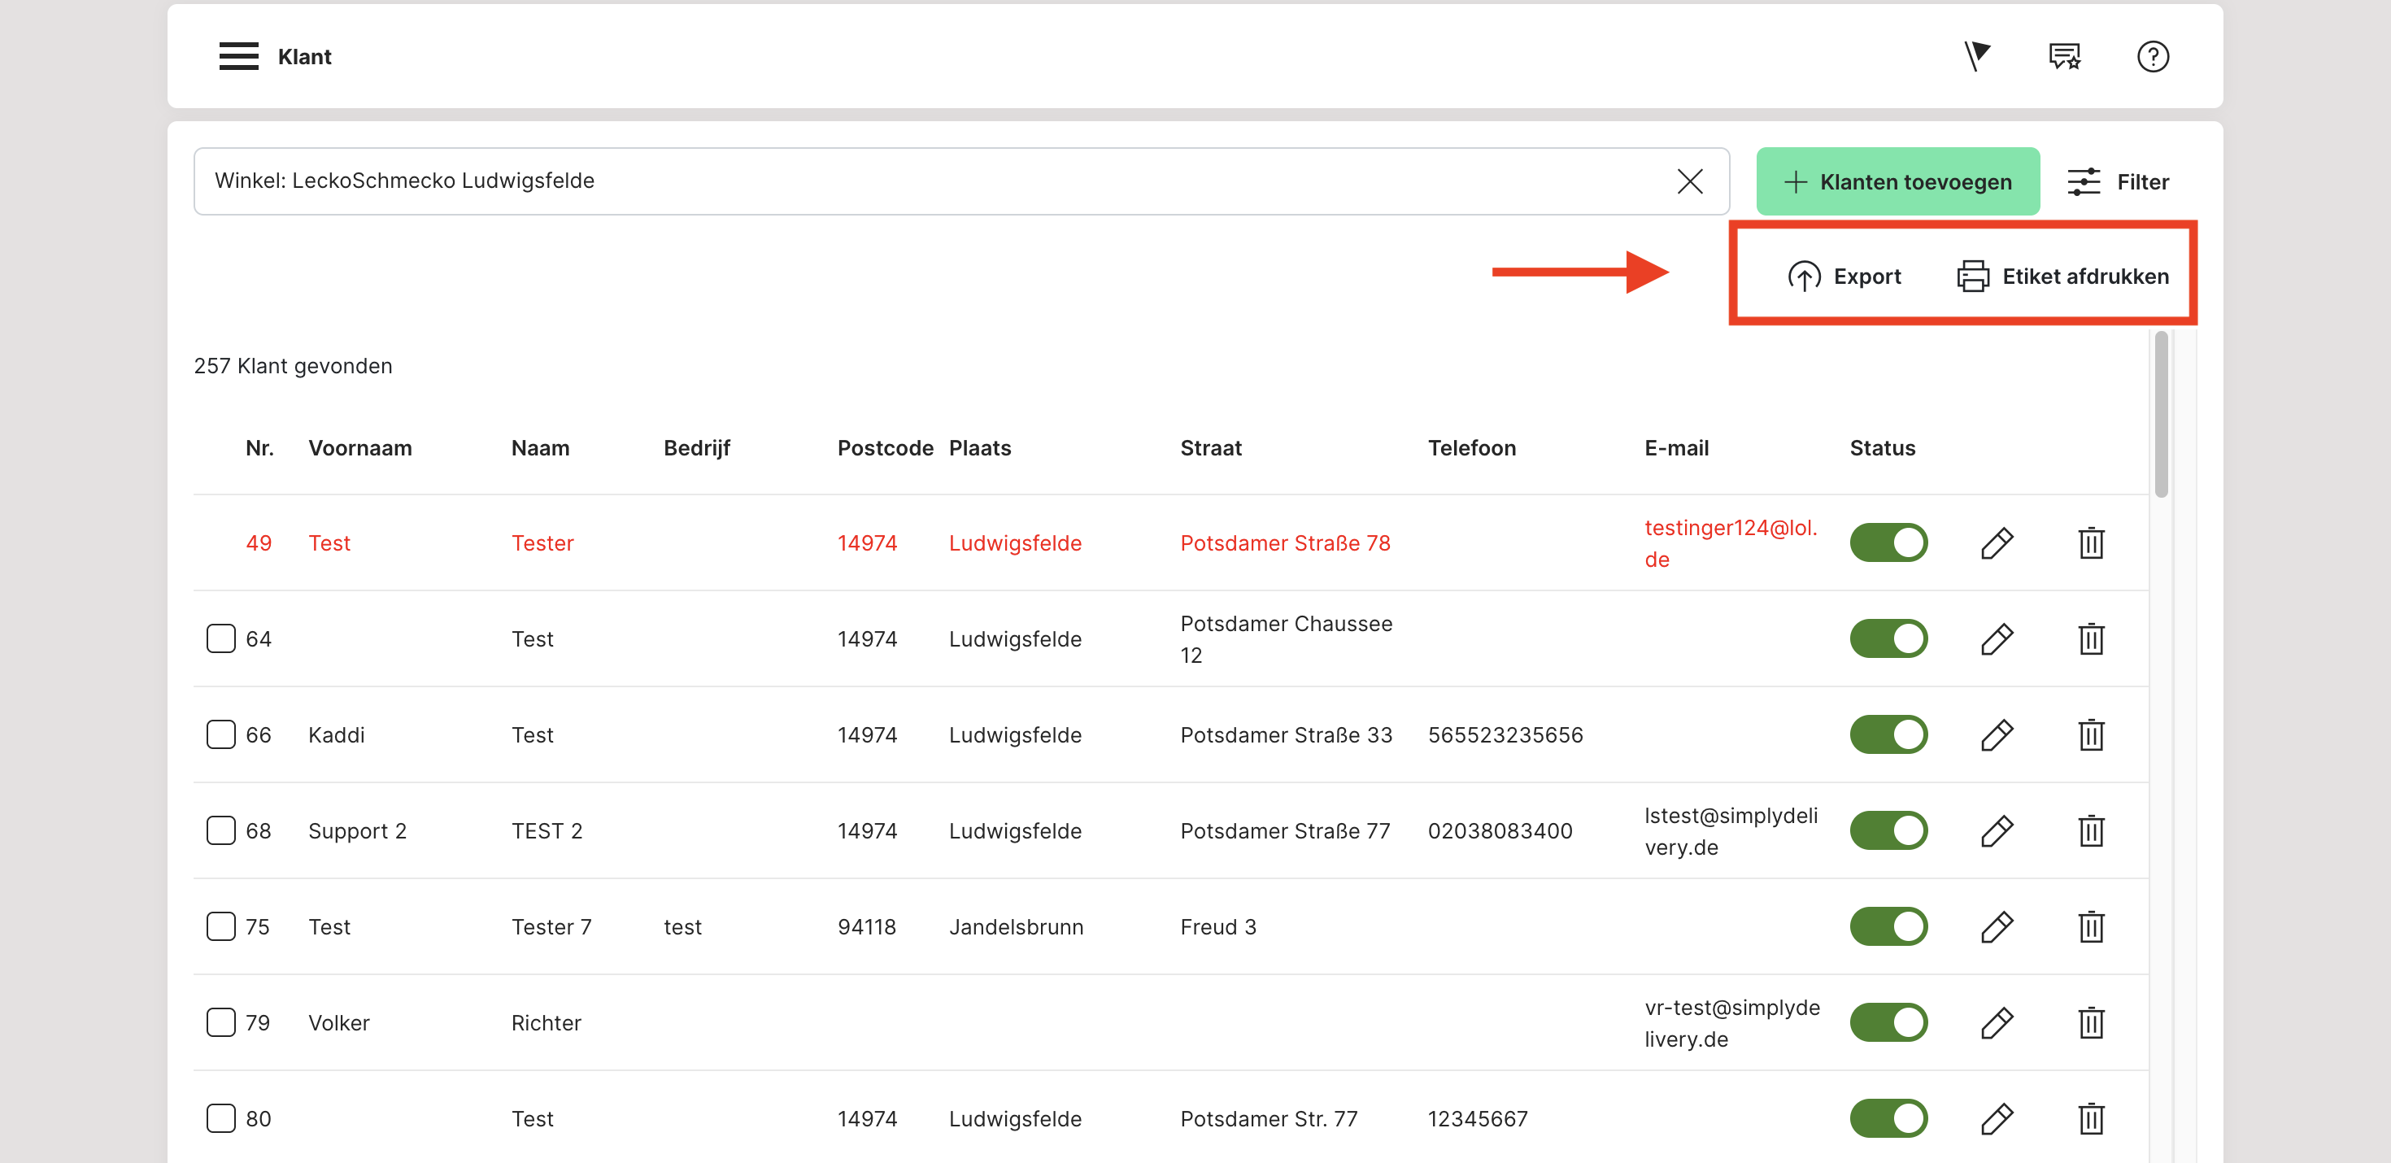Open the hamburger menu next to Klant
The image size is (2391, 1163).
tap(238, 55)
